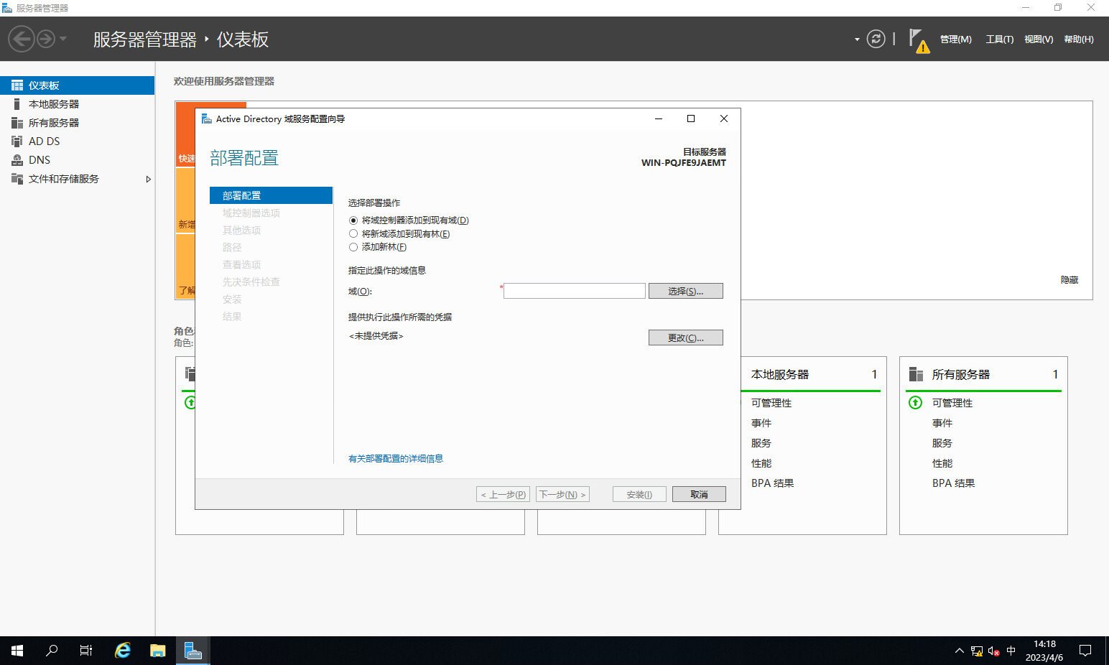Expand File and Storage Services submenu arrow
Image resolution: width=1109 pixels, height=665 pixels.
(148, 179)
